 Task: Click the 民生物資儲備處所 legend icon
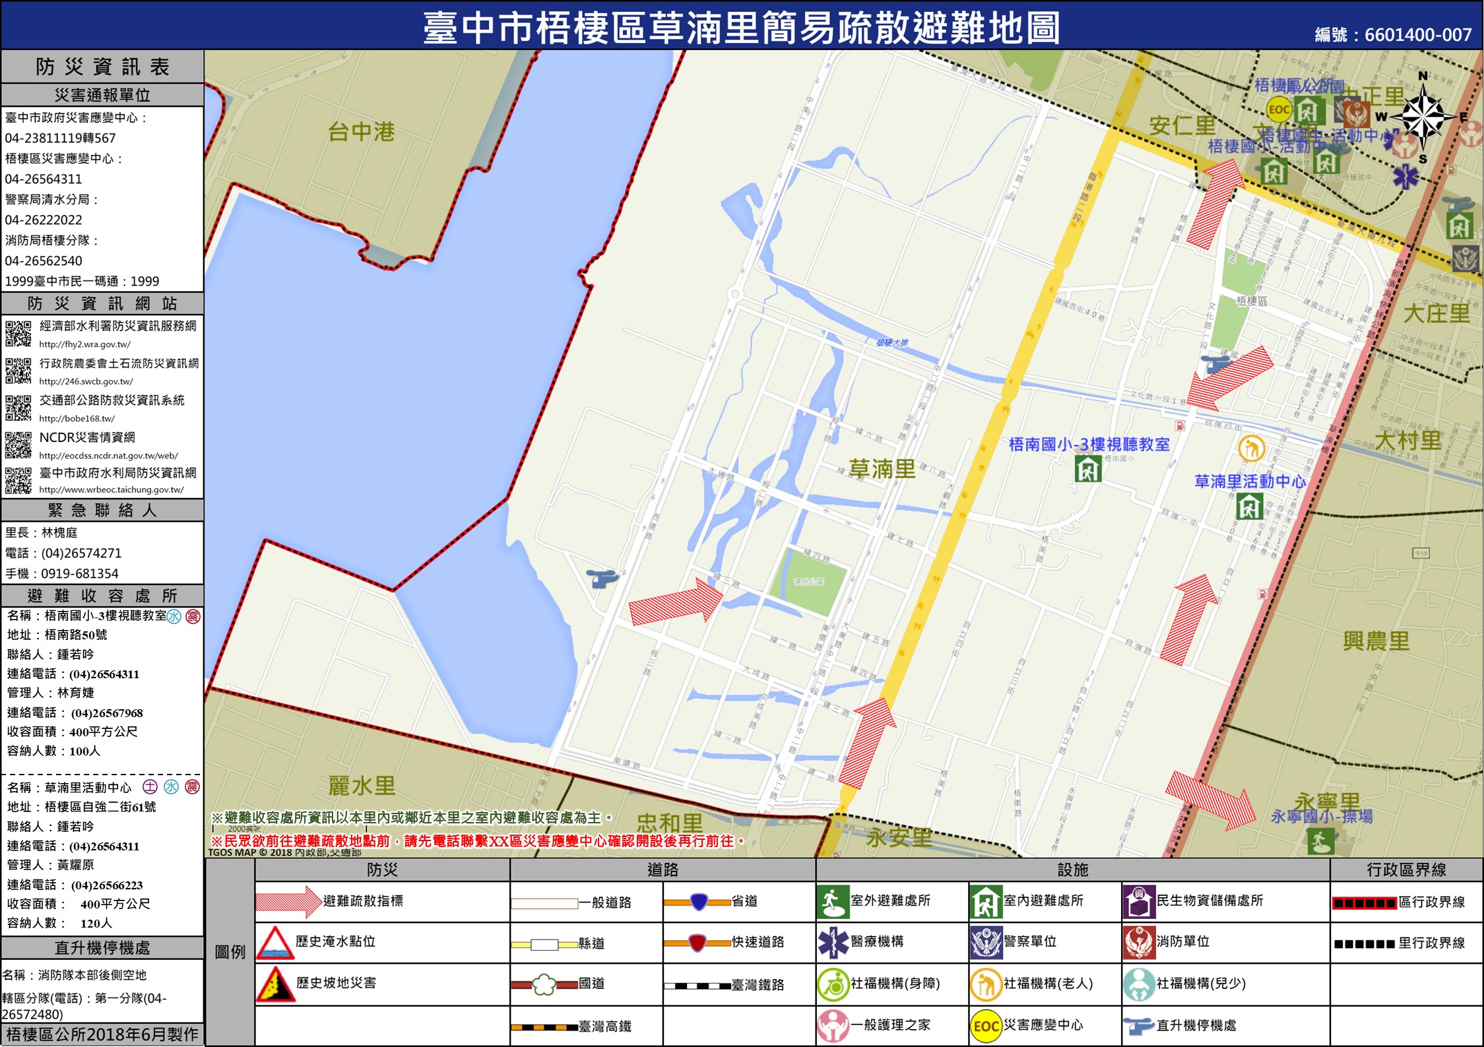pos(1138,902)
